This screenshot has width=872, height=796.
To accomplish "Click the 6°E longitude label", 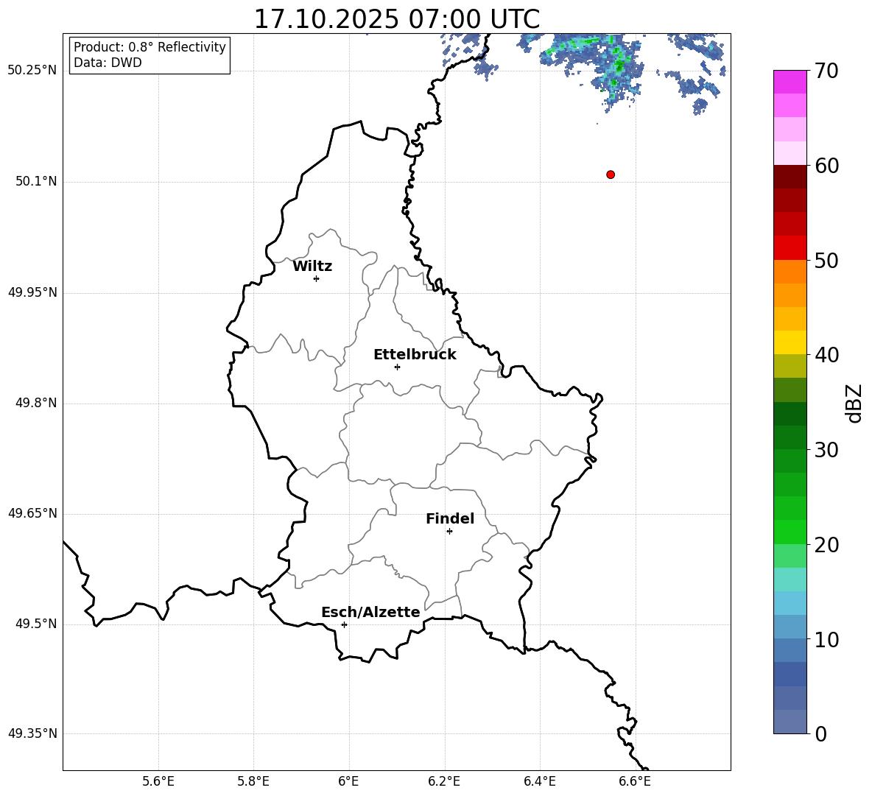I will (x=348, y=781).
